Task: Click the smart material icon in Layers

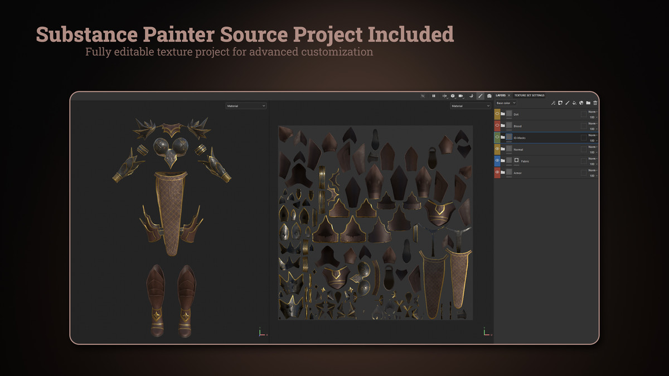Action: pyautogui.click(x=581, y=103)
